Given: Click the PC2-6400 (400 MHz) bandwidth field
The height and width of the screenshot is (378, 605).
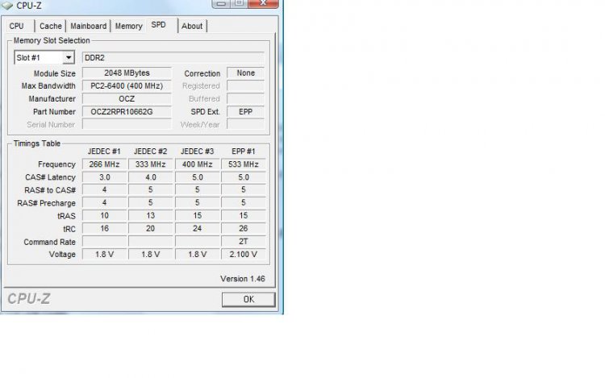Looking at the screenshot, I should tap(127, 86).
